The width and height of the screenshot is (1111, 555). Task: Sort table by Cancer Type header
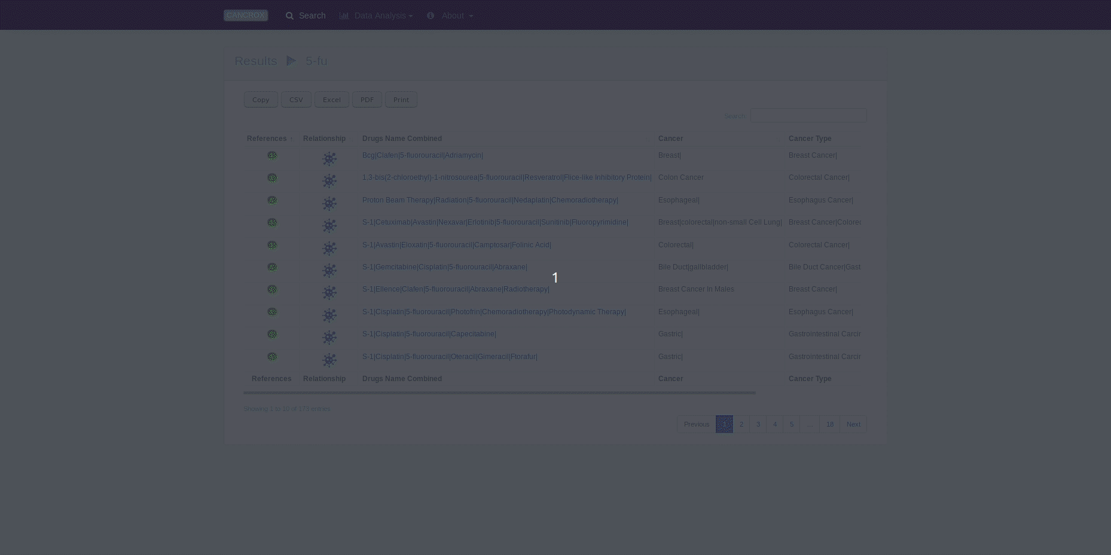(x=810, y=139)
